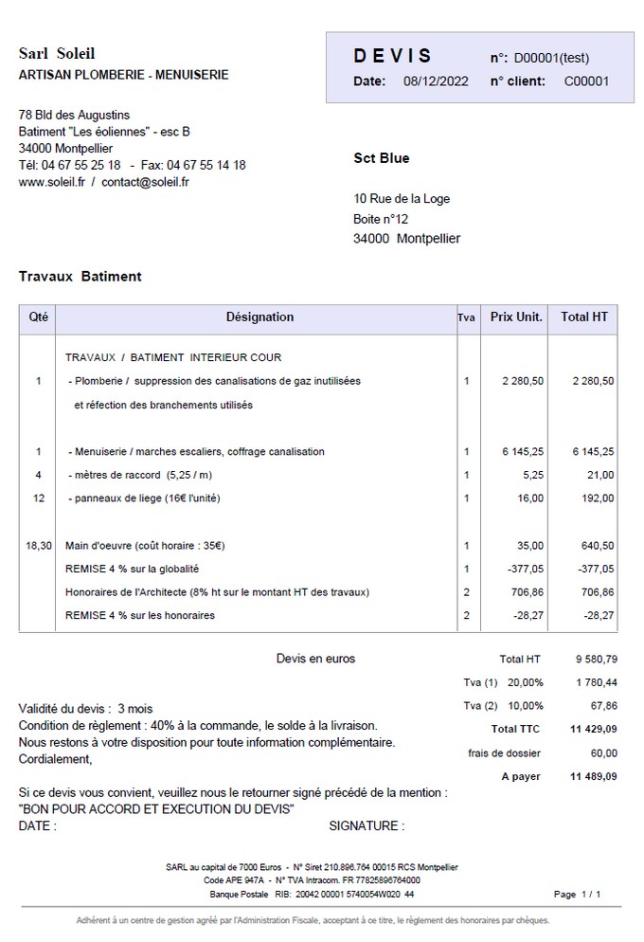Click the 'Qté' column header
This screenshot has width=644, height=942.
tap(38, 317)
